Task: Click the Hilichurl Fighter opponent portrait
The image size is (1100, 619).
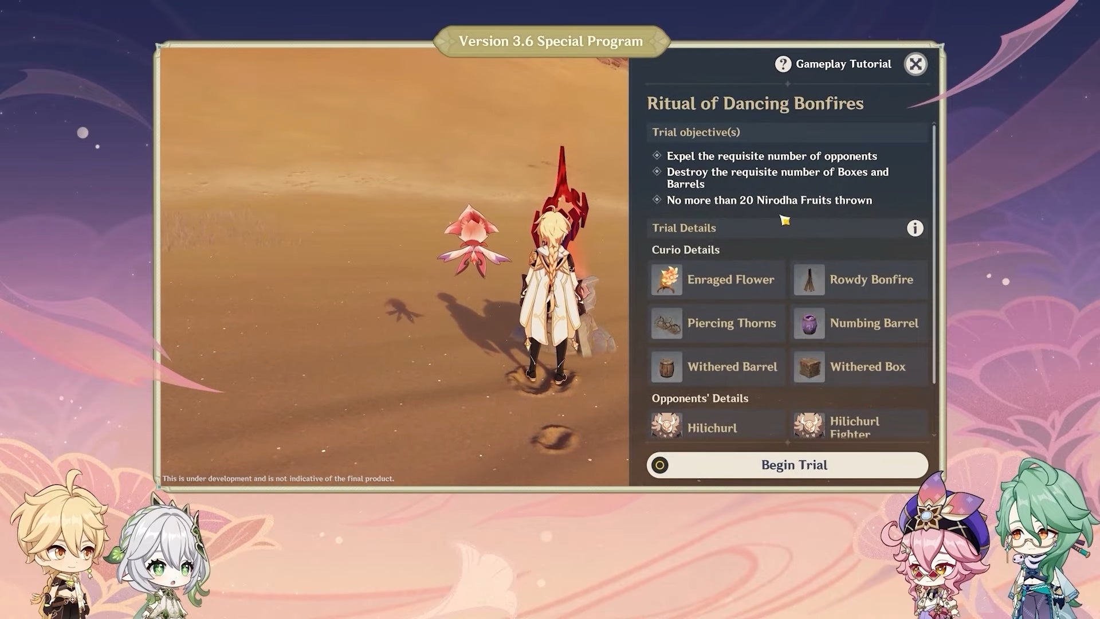Action: 809,426
